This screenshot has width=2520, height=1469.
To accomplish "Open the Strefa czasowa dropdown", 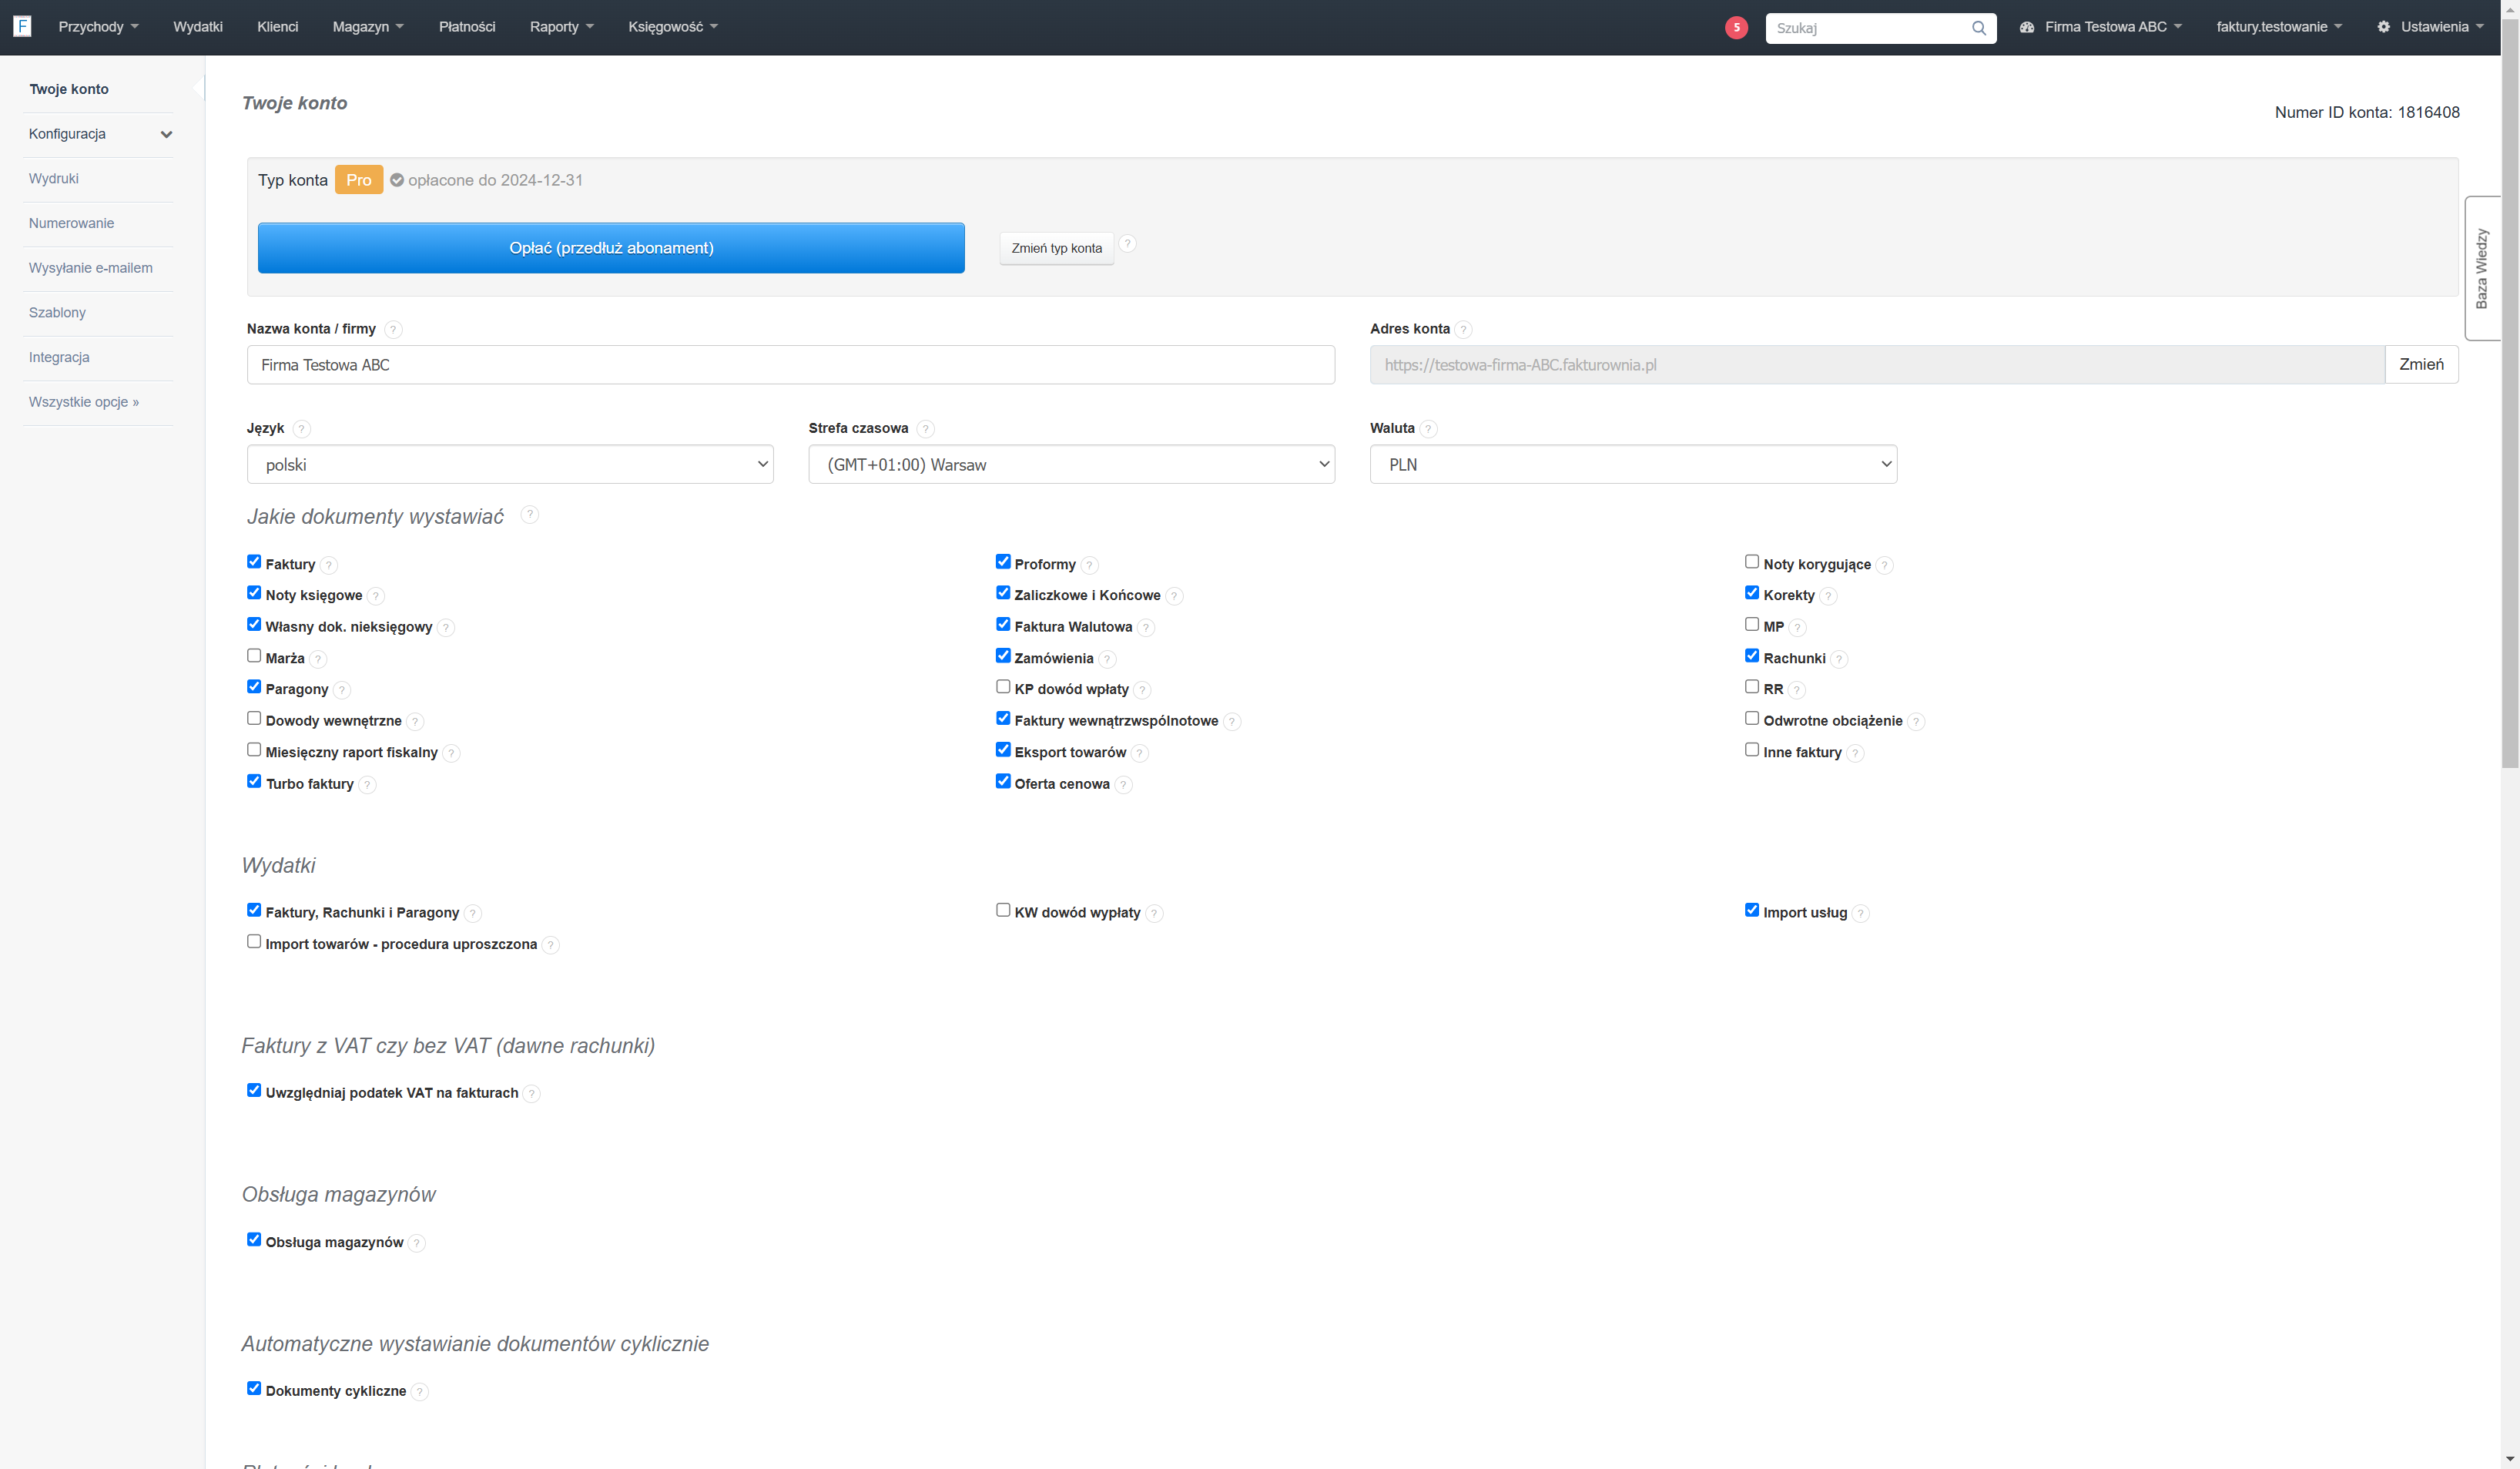I will click(1071, 464).
